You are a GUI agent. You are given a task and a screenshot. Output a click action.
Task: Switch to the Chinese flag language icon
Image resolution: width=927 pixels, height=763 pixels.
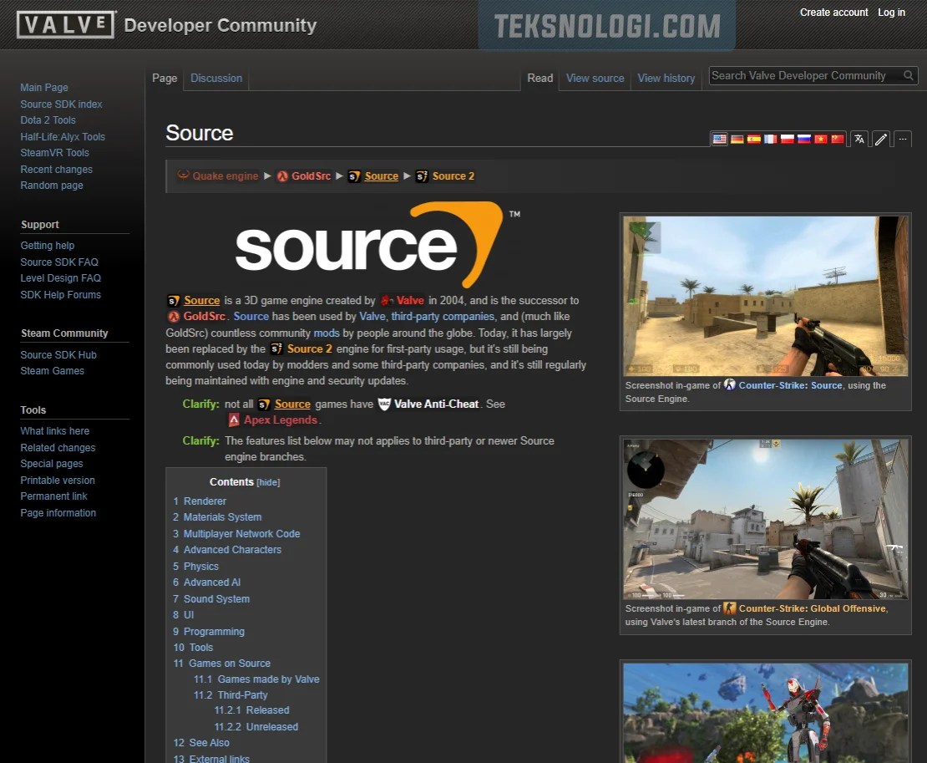(x=837, y=139)
